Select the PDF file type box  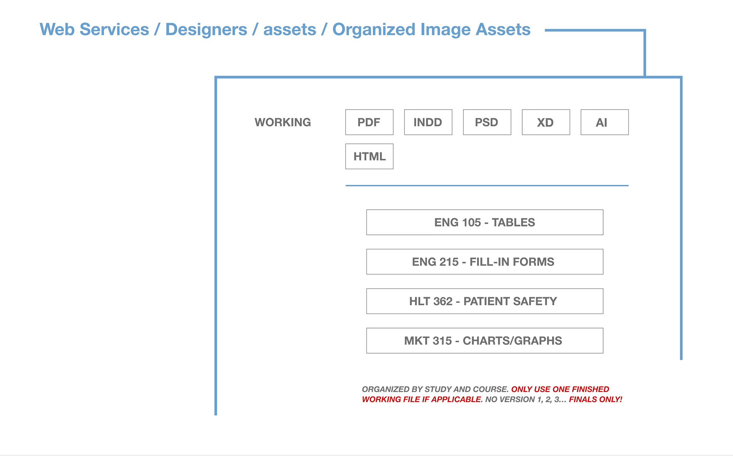pos(369,122)
